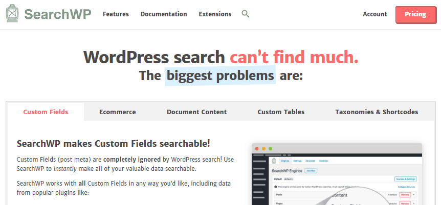
Task: Click the highlighted 'biggest problems' text
Action: point(220,75)
